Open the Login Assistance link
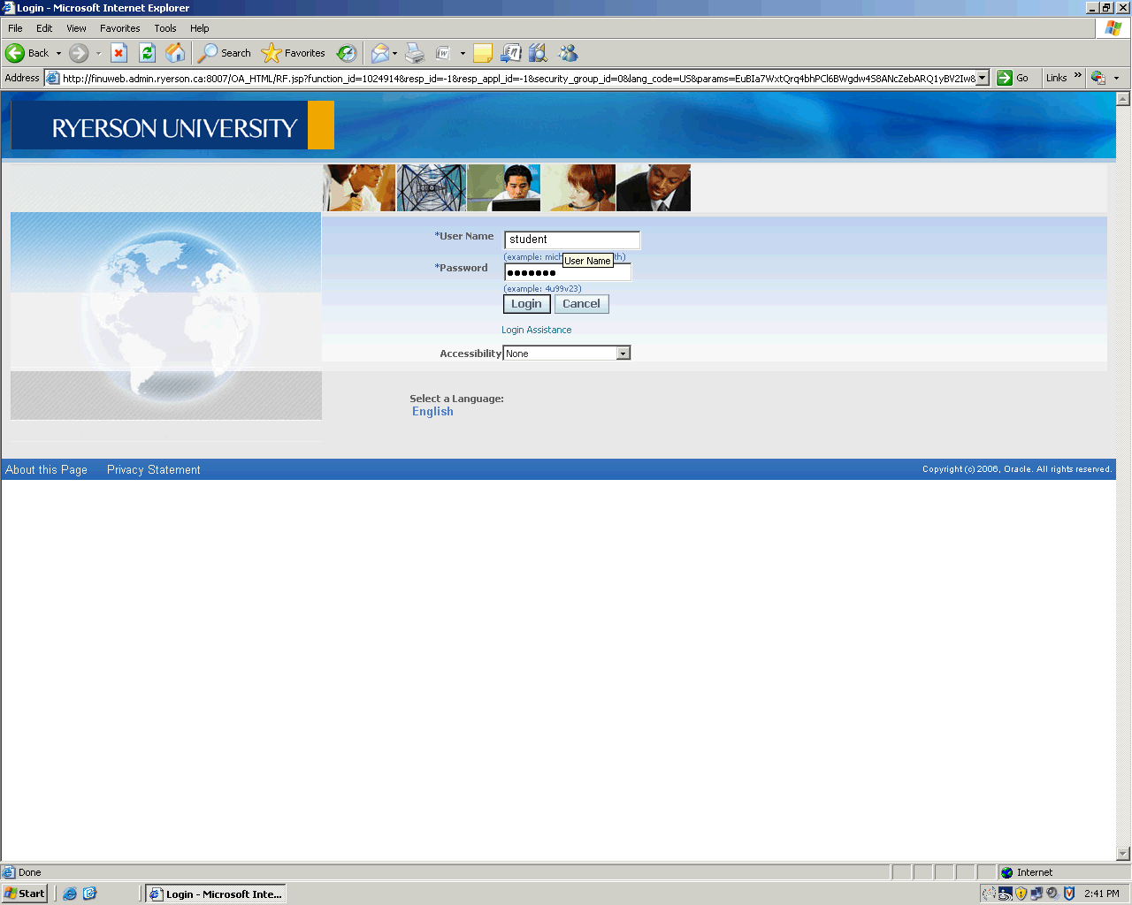Viewport: 1132px width, 905px height. click(536, 330)
